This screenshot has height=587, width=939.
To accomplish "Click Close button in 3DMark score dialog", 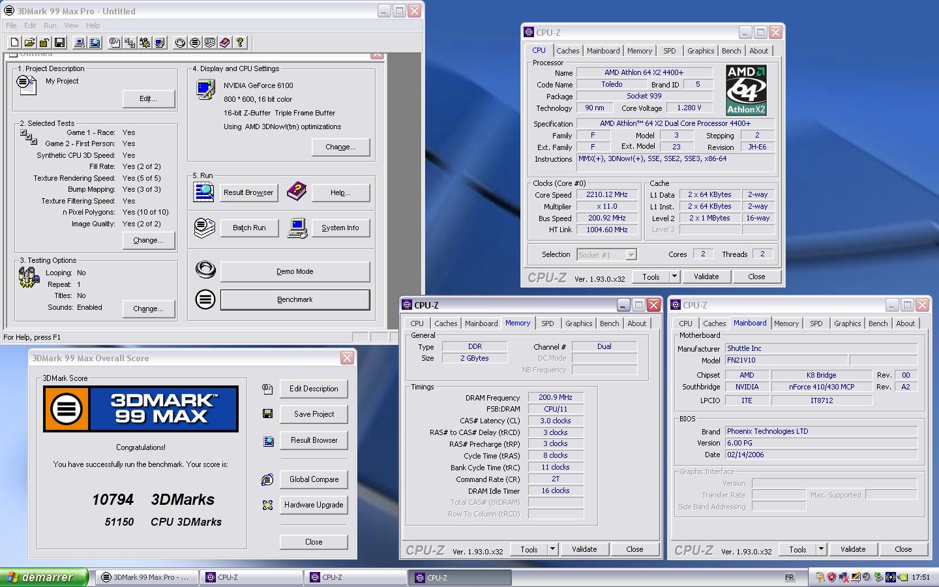I will coord(314,542).
